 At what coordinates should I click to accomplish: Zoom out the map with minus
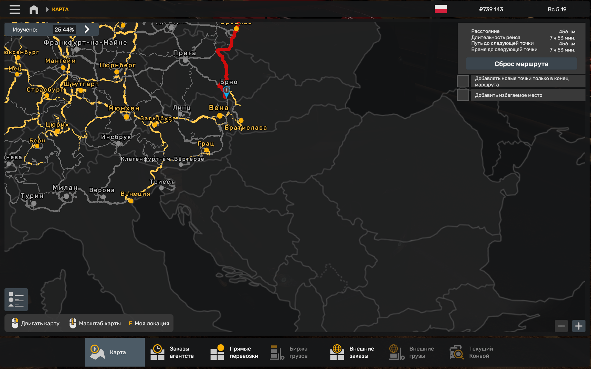pos(561,326)
